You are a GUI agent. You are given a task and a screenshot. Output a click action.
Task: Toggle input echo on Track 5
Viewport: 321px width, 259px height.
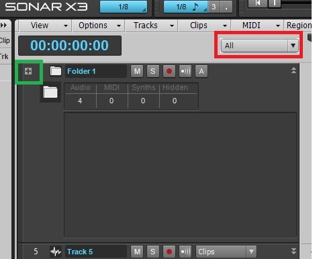point(185,252)
